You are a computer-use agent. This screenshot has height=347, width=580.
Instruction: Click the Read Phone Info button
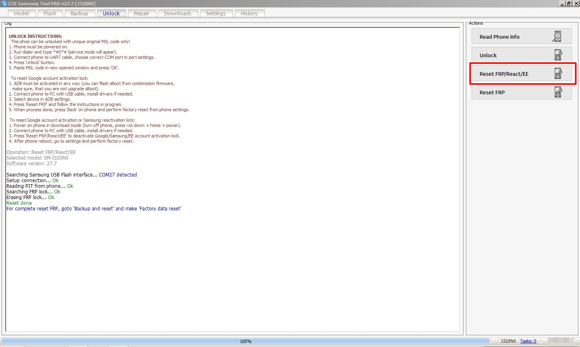point(522,36)
